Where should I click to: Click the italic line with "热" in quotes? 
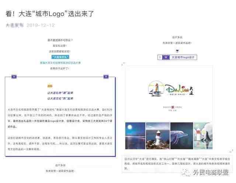coord(60,99)
